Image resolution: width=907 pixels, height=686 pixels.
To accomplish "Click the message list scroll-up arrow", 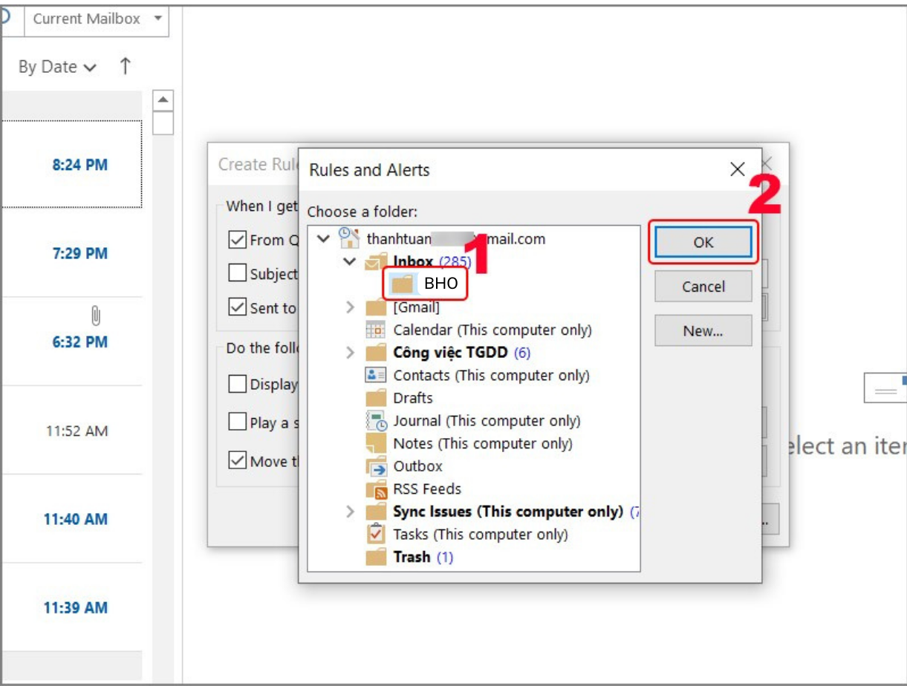I will (x=163, y=100).
